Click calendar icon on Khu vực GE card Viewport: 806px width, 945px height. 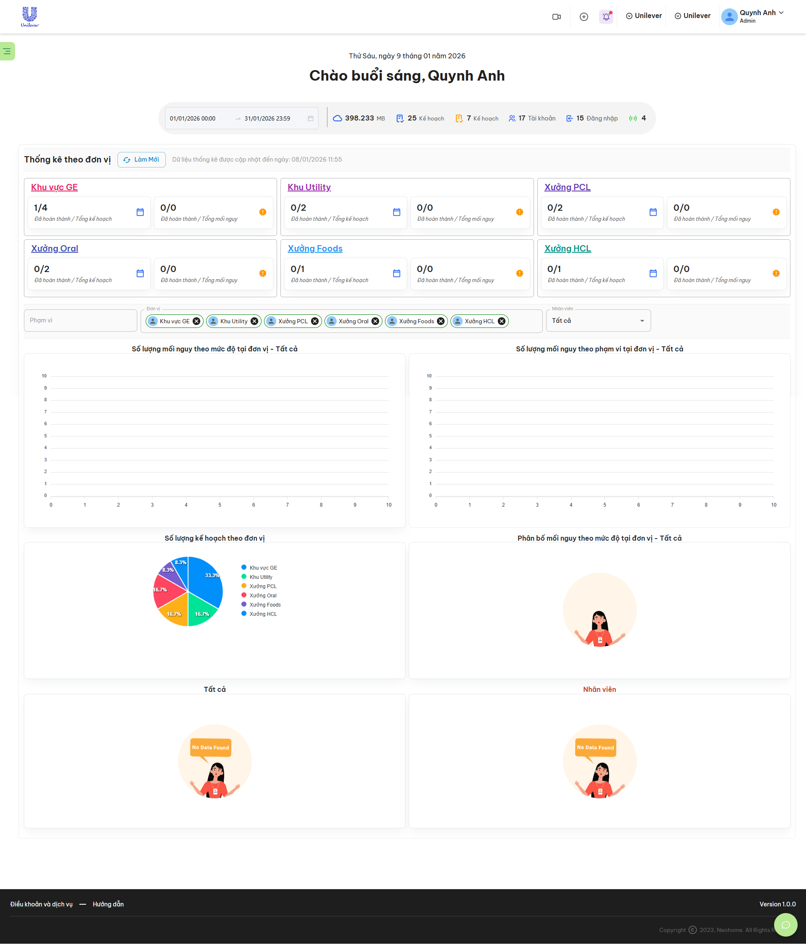click(140, 212)
